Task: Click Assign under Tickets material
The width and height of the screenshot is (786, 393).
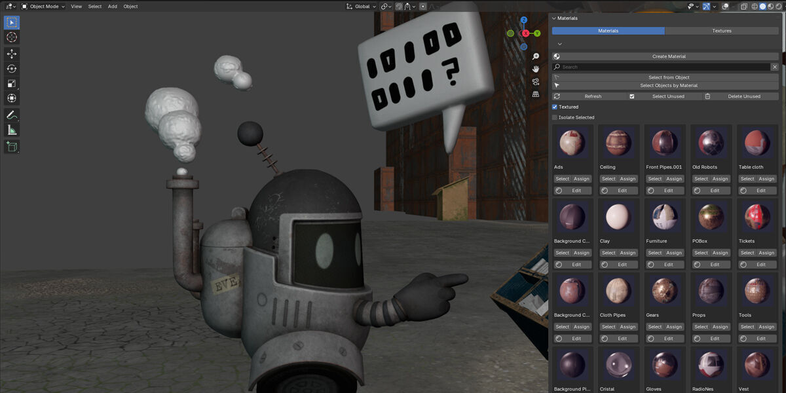Action: click(766, 253)
